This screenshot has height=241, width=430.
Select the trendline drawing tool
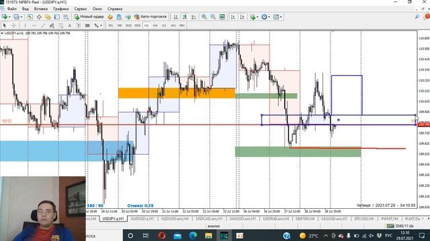[43, 25]
